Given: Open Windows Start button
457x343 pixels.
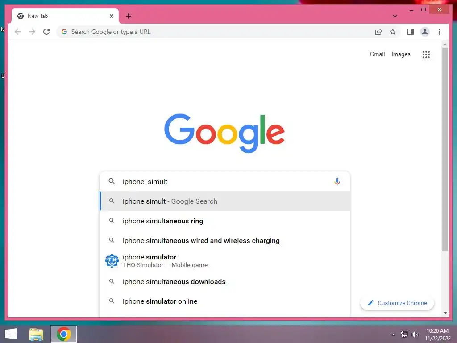Looking at the screenshot, I should click(x=11, y=334).
